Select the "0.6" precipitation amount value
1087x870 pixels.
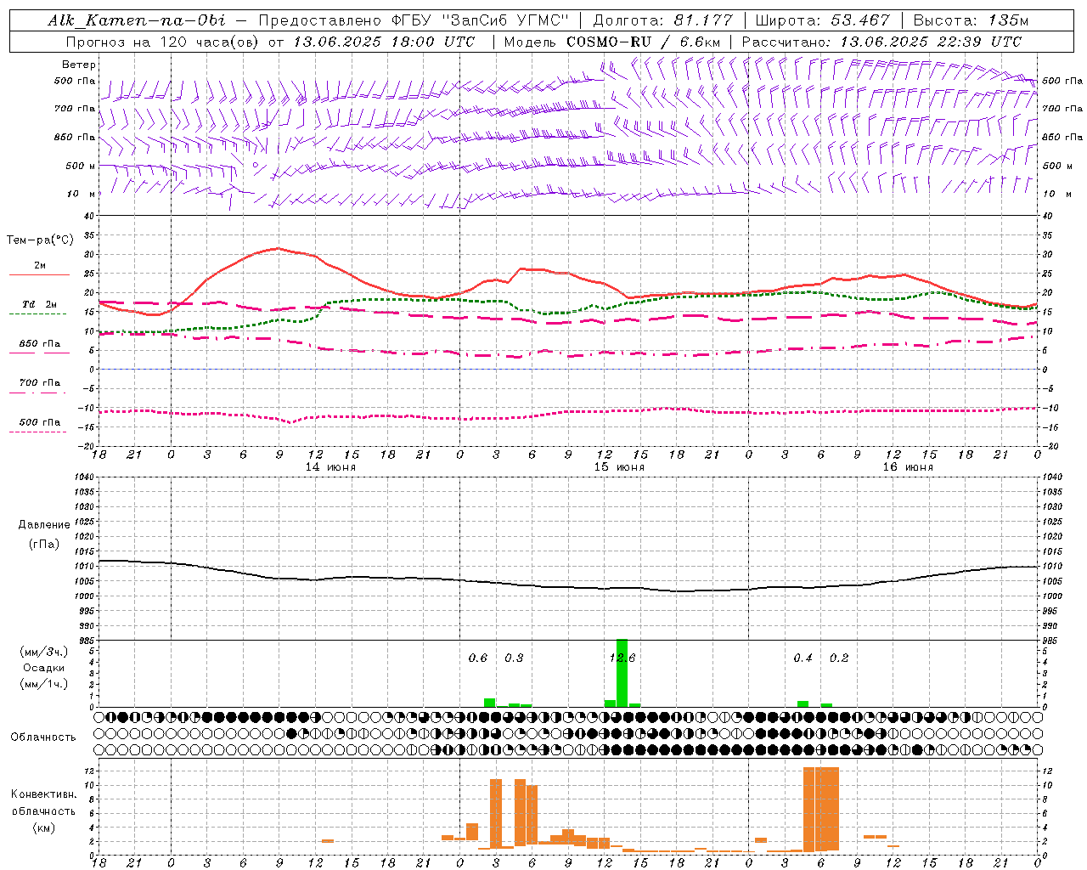pyautogui.click(x=478, y=658)
